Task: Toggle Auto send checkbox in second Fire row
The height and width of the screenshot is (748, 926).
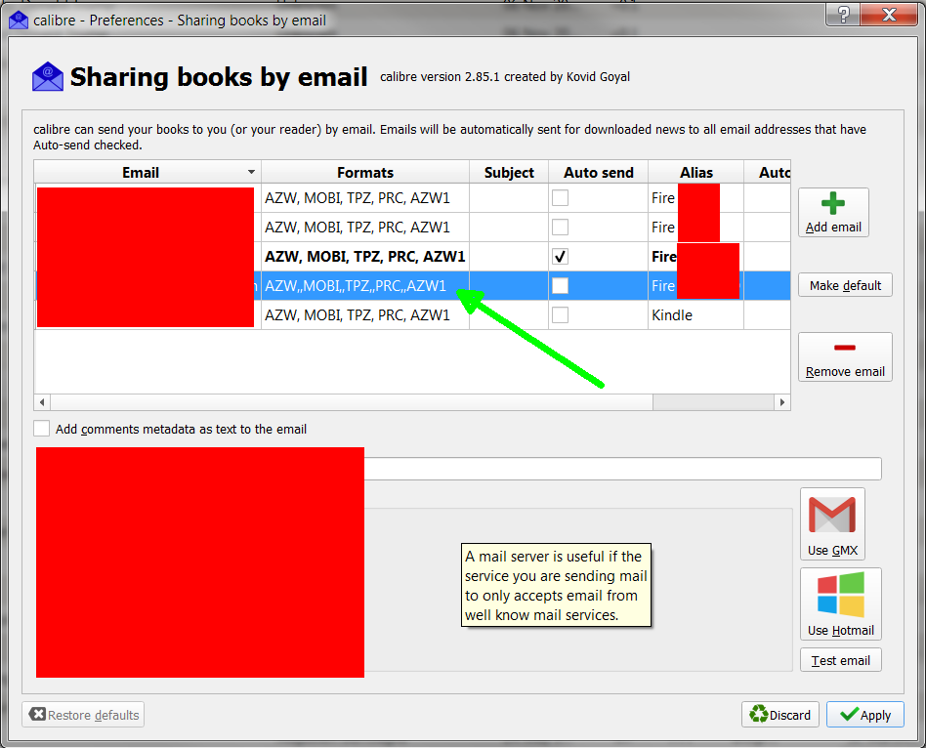Action: pos(560,227)
